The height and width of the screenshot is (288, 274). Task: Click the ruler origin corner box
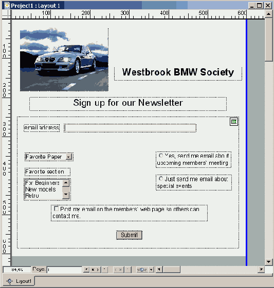pos(6,14)
